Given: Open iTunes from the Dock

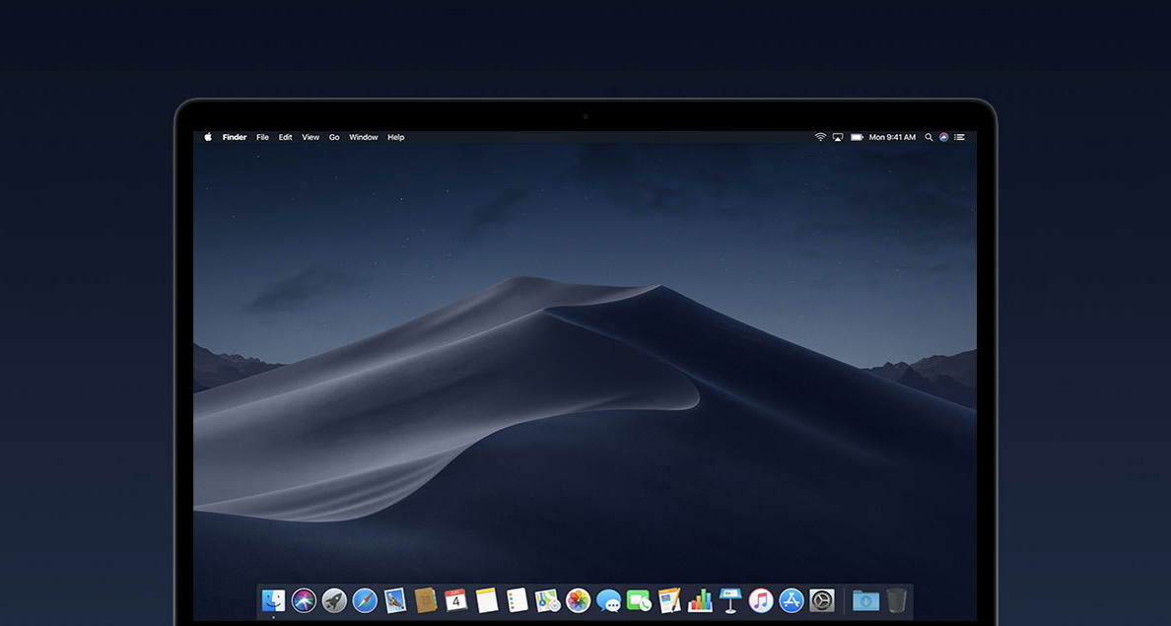Looking at the screenshot, I should [x=761, y=600].
